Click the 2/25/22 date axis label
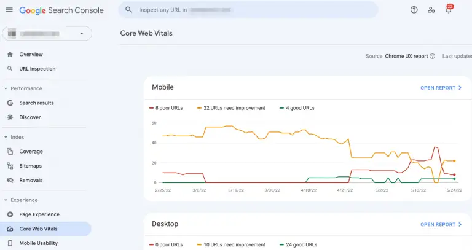472x250 pixels. point(163,190)
